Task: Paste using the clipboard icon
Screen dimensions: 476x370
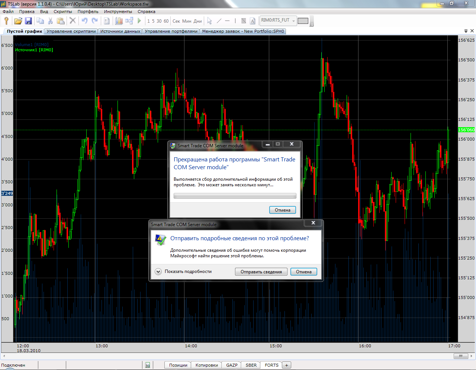Action: tap(60, 21)
